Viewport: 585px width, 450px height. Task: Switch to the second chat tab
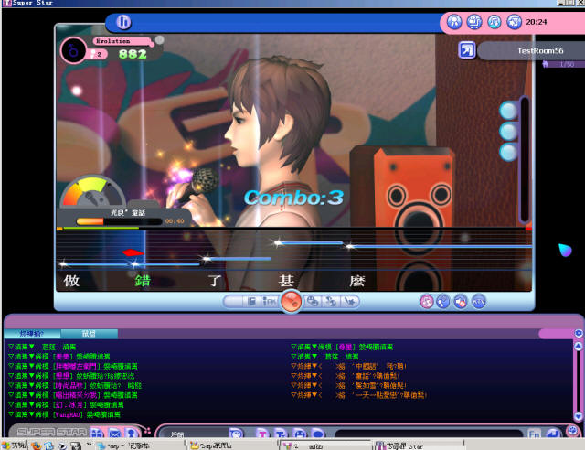tap(90, 333)
